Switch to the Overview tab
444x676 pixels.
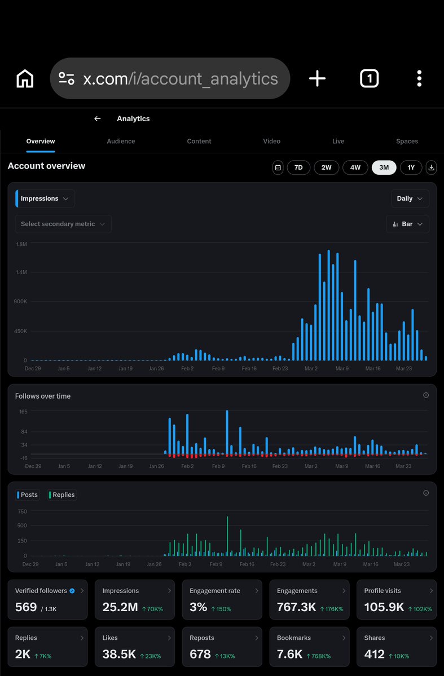coord(41,142)
